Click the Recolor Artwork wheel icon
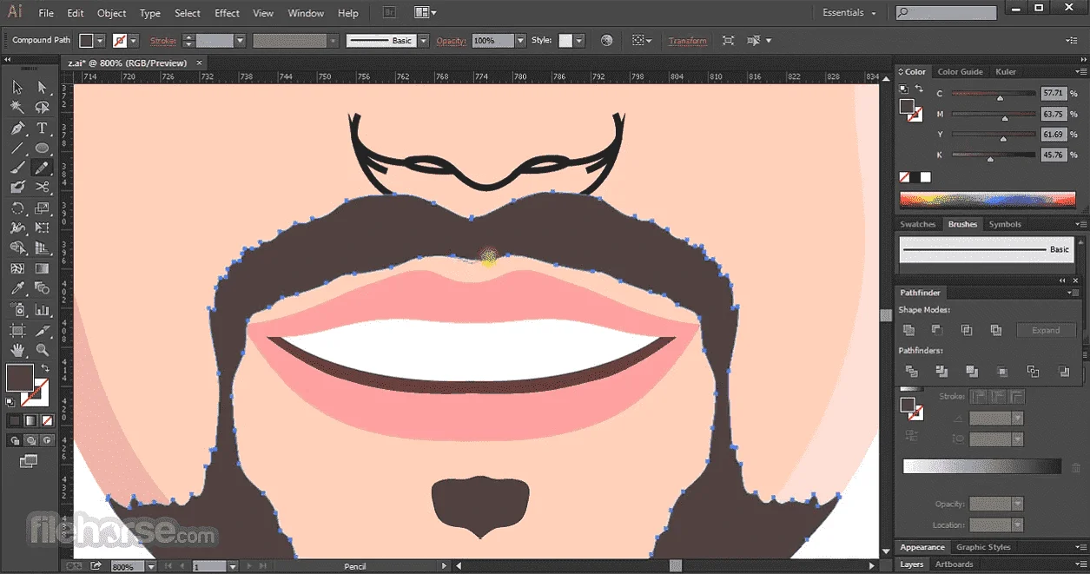 (x=606, y=40)
